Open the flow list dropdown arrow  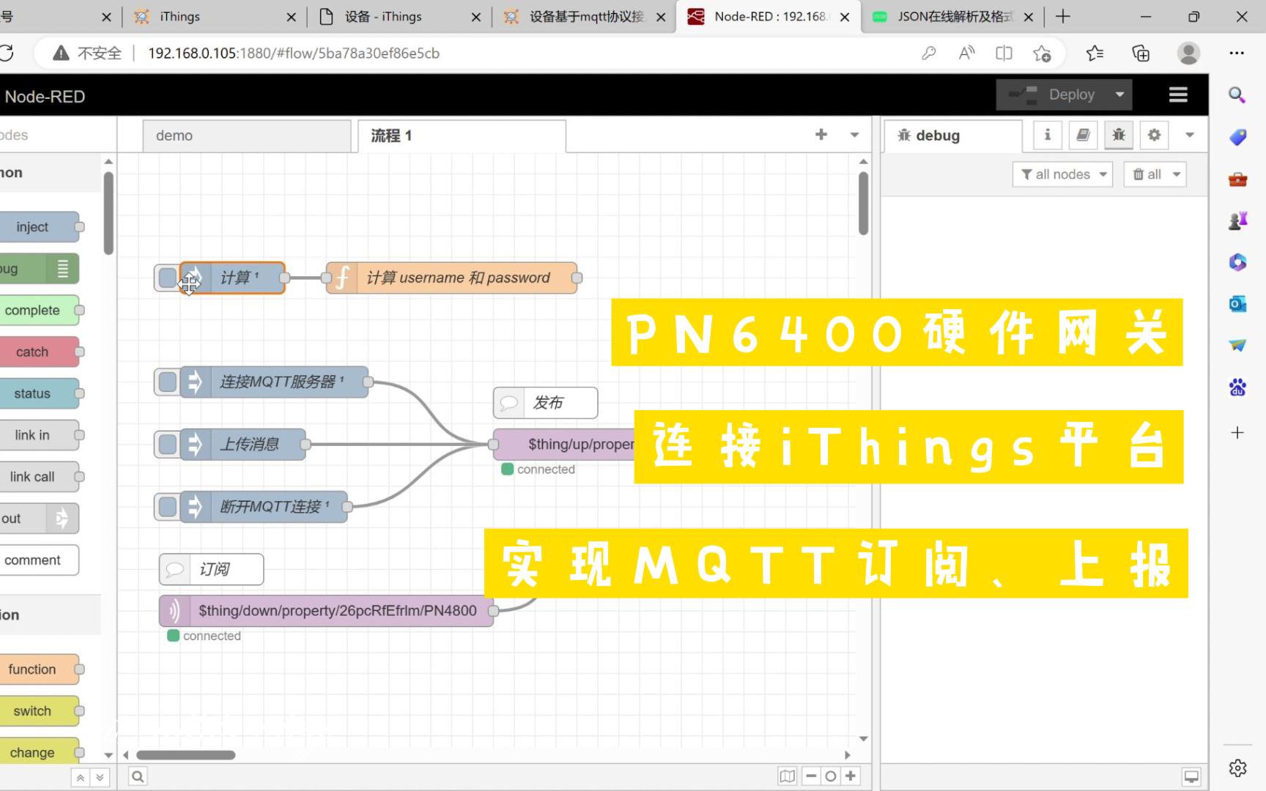pyautogui.click(x=854, y=135)
